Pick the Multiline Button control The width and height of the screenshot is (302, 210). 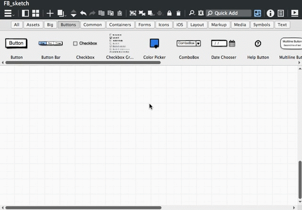[x=291, y=43]
